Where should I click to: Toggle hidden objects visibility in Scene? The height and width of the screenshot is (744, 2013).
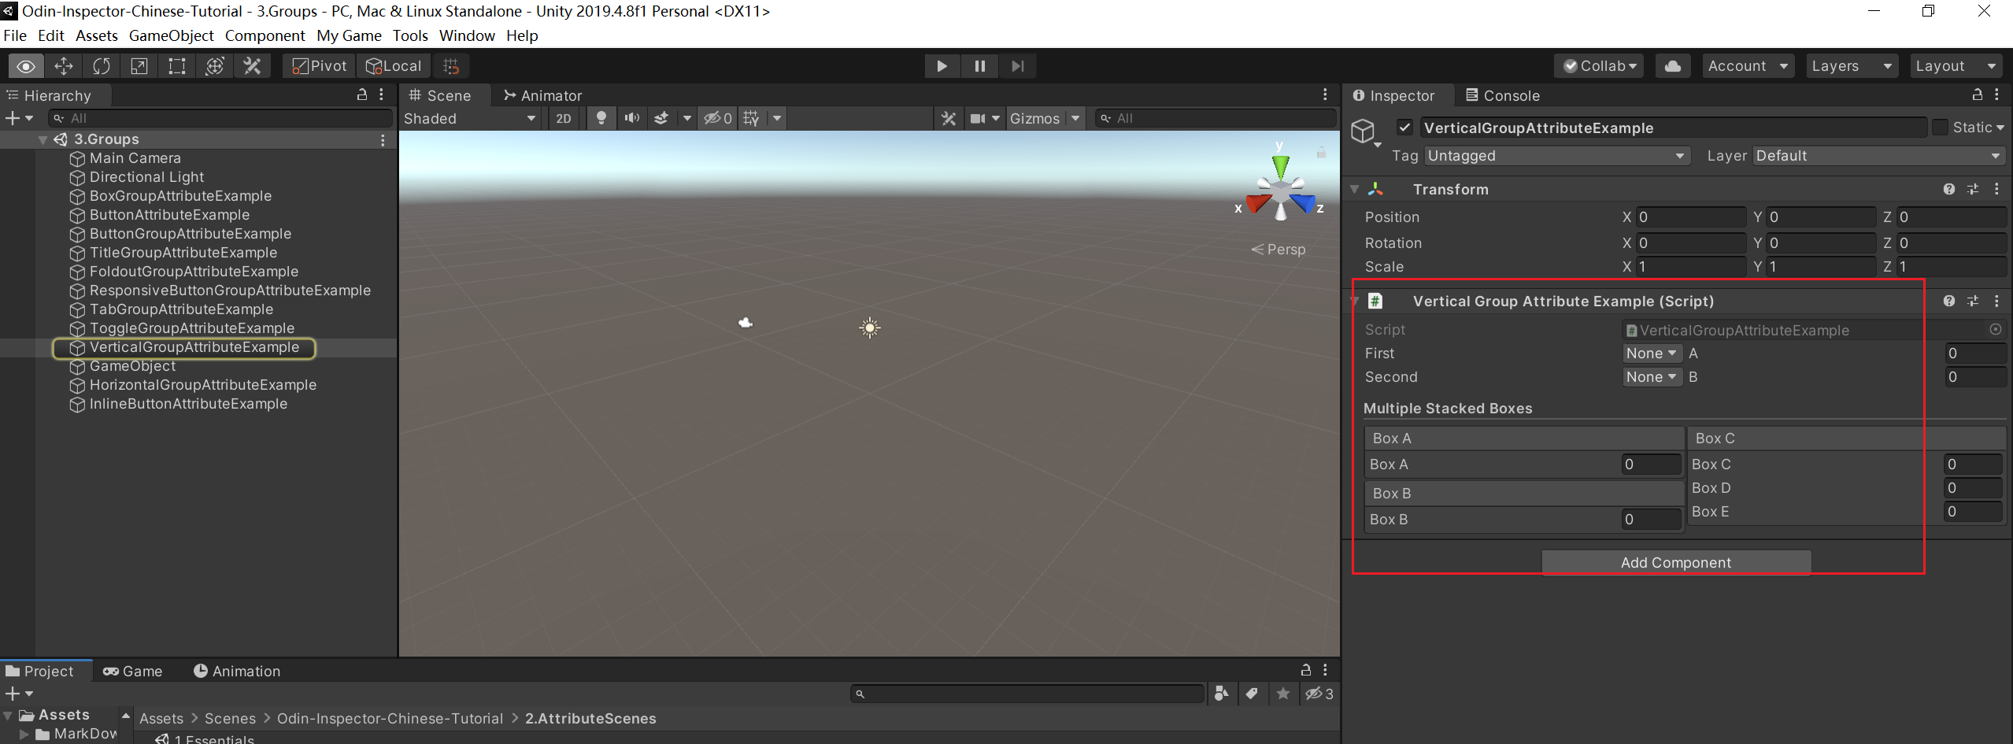point(717,118)
